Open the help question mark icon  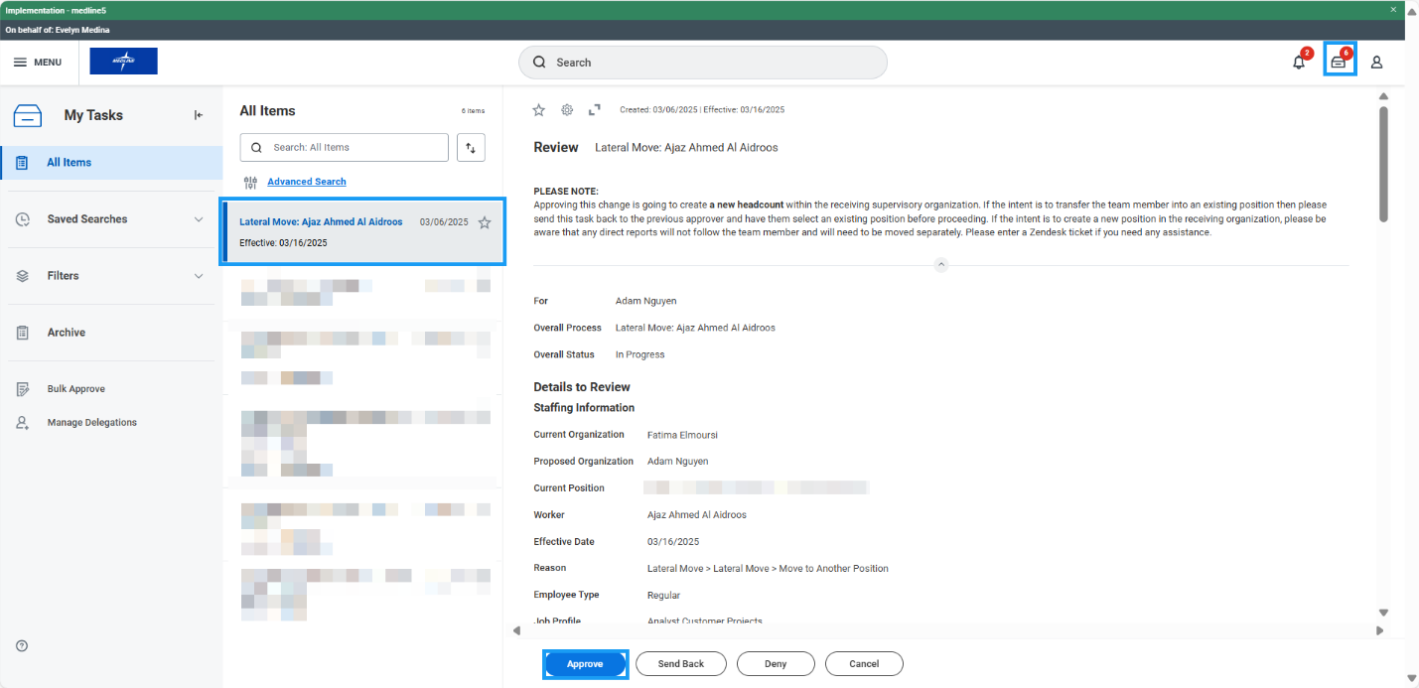22,646
